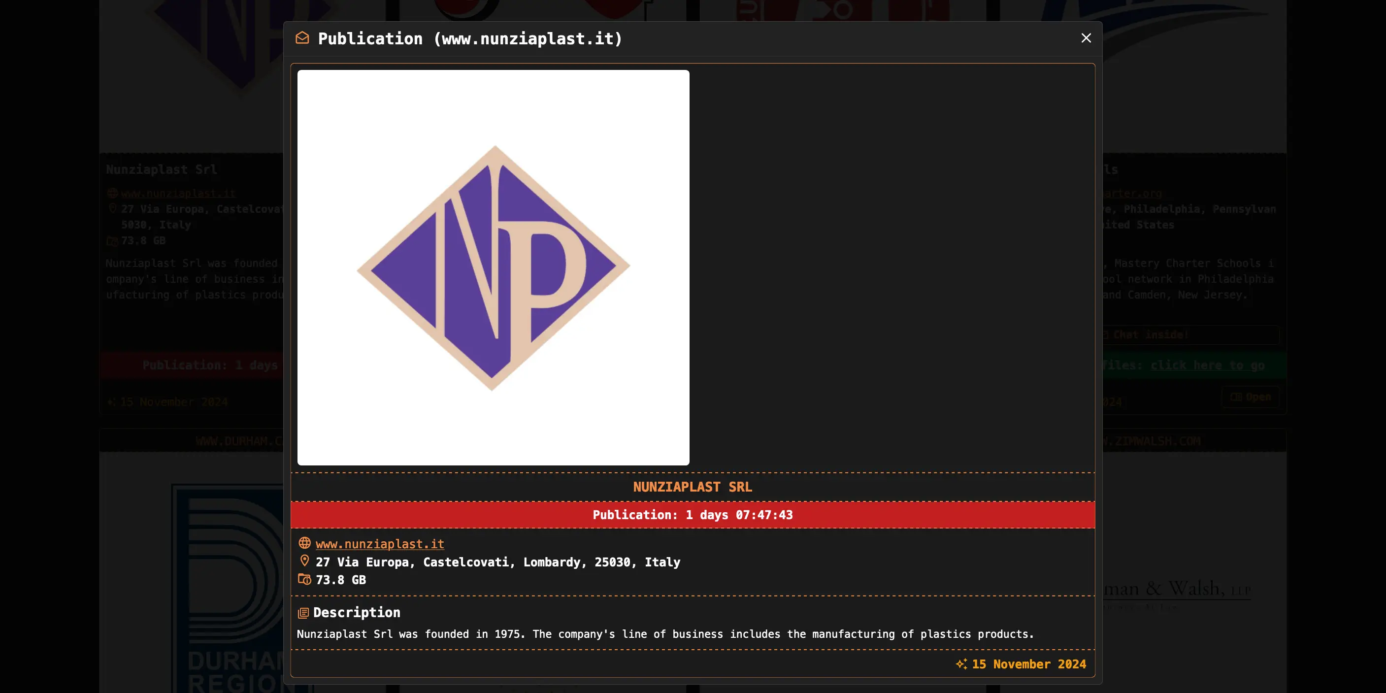Click the Open button on background card
Viewport: 1386px width, 693px height.
pyautogui.click(x=1250, y=397)
